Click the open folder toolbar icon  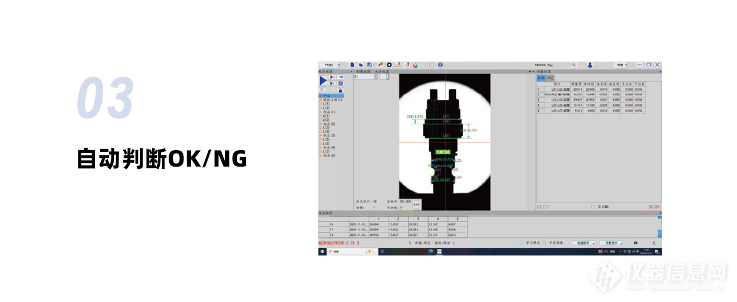click(x=361, y=65)
